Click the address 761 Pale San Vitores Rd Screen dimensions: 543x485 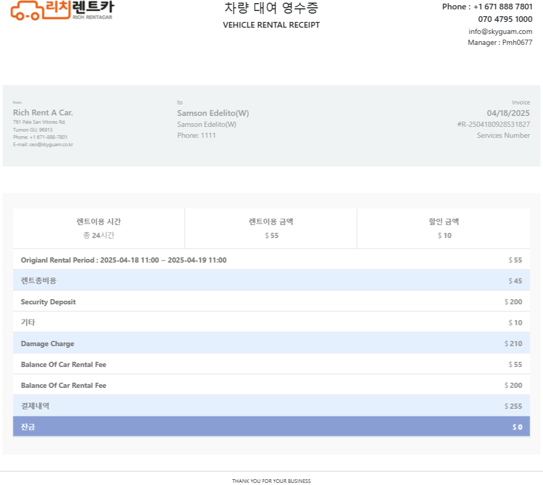(x=39, y=122)
